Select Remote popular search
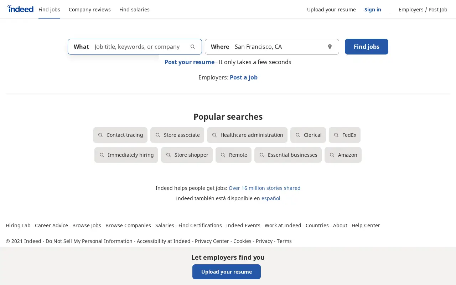 [x=233, y=155]
